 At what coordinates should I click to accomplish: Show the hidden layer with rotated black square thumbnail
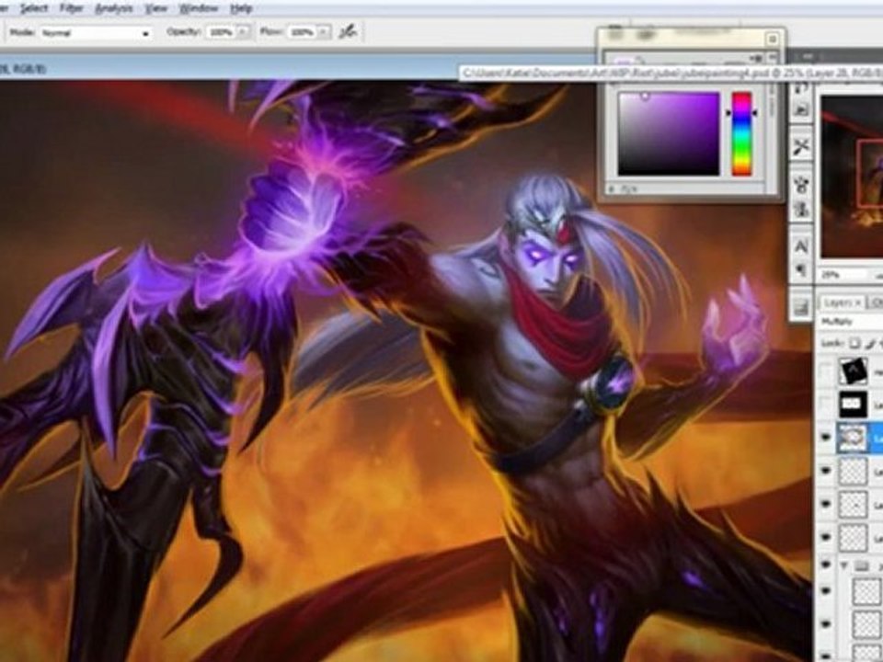tap(826, 371)
